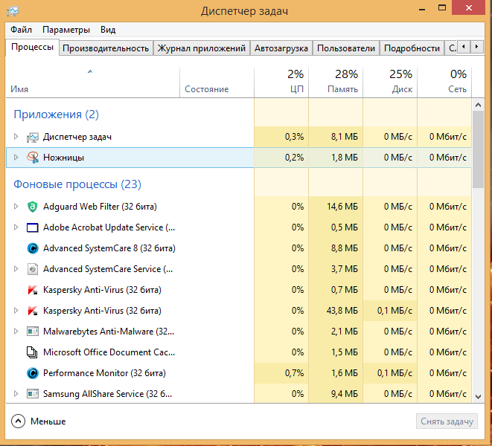Click the icon of Kaspersky Anti-Virus 0,7 МБ row
This screenshot has height=446, width=492.
33,290
